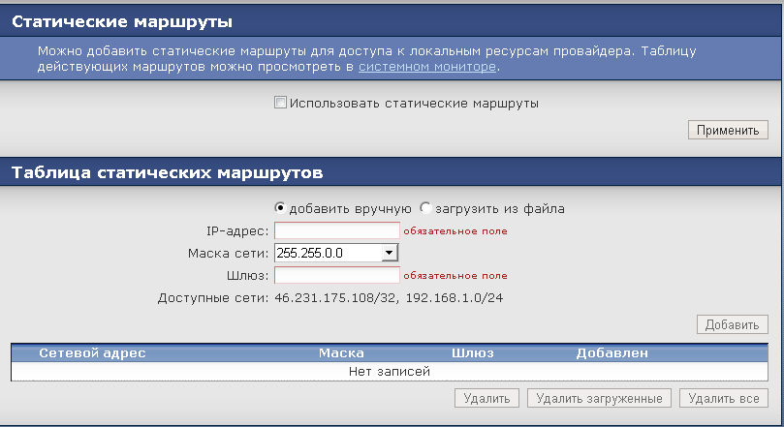Click the "Добавлен" column header
The image size is (784, 427).
click(x=612, y=353)
